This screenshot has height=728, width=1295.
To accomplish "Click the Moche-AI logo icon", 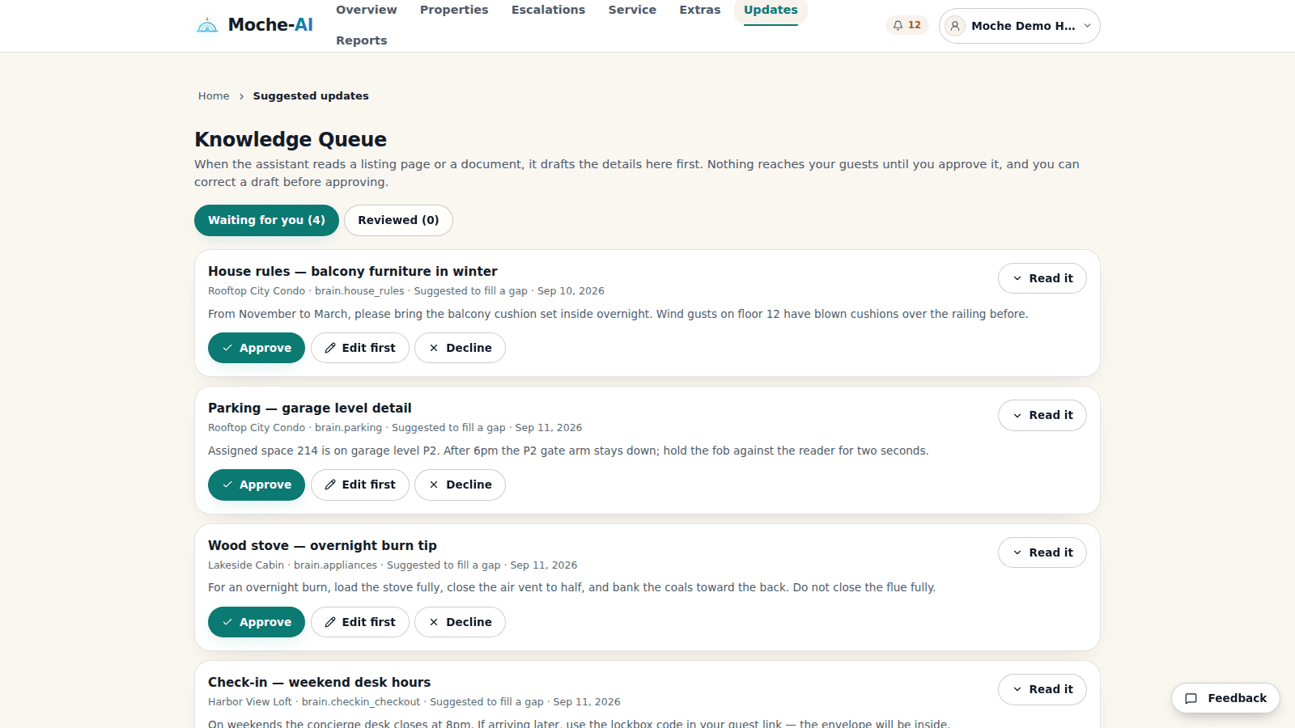I will point(207,25).
